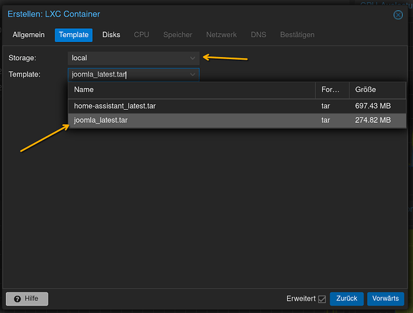
Task: Open the Disks tab
Action: point(111,34)
